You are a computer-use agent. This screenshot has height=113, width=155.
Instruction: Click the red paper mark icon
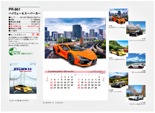pyautogui.click(x=33, y=35)
